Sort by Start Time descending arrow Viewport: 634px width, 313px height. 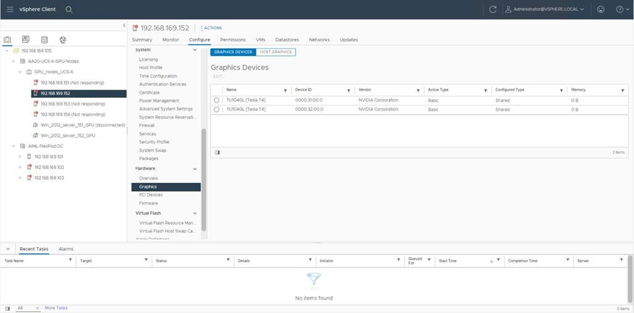(491, 261)
